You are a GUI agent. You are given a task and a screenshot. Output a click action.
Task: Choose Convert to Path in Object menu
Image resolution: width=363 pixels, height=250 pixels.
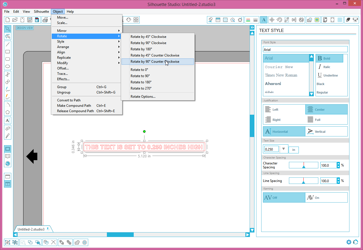(87, 100)
